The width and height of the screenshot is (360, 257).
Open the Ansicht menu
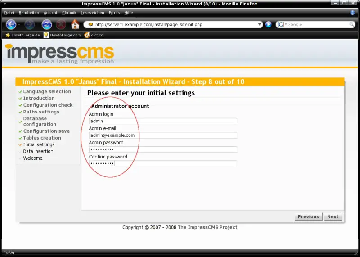(x=50, y=13)
